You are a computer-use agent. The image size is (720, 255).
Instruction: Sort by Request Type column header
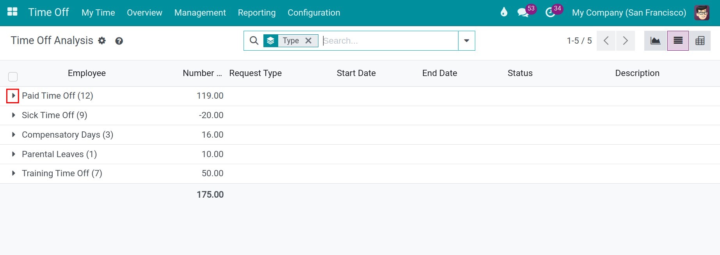tap(255, 73)
